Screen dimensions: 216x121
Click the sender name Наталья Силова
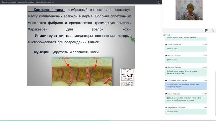pyautogui.click(x=174, y=67)
